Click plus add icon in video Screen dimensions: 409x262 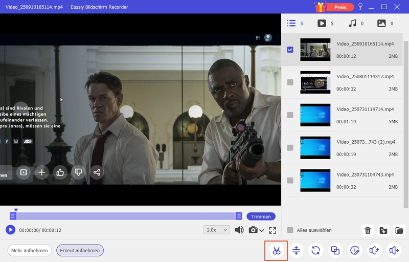pyautogui.click(x=42, y=172)
